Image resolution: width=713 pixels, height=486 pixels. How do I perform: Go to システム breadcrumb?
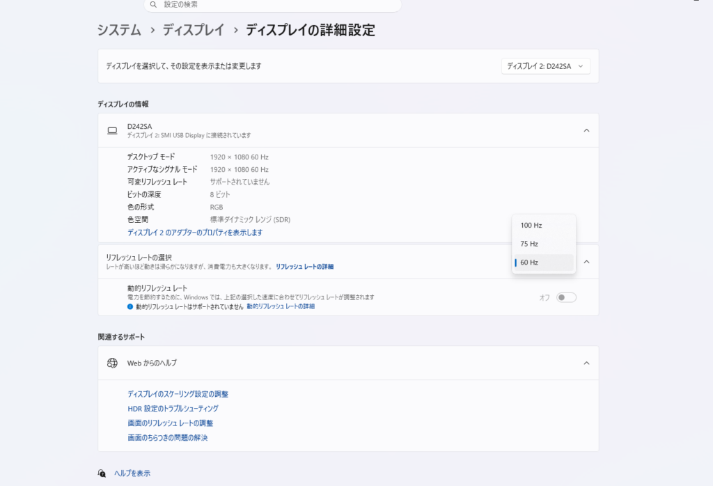pyautogui.click(x=119, y=31)
